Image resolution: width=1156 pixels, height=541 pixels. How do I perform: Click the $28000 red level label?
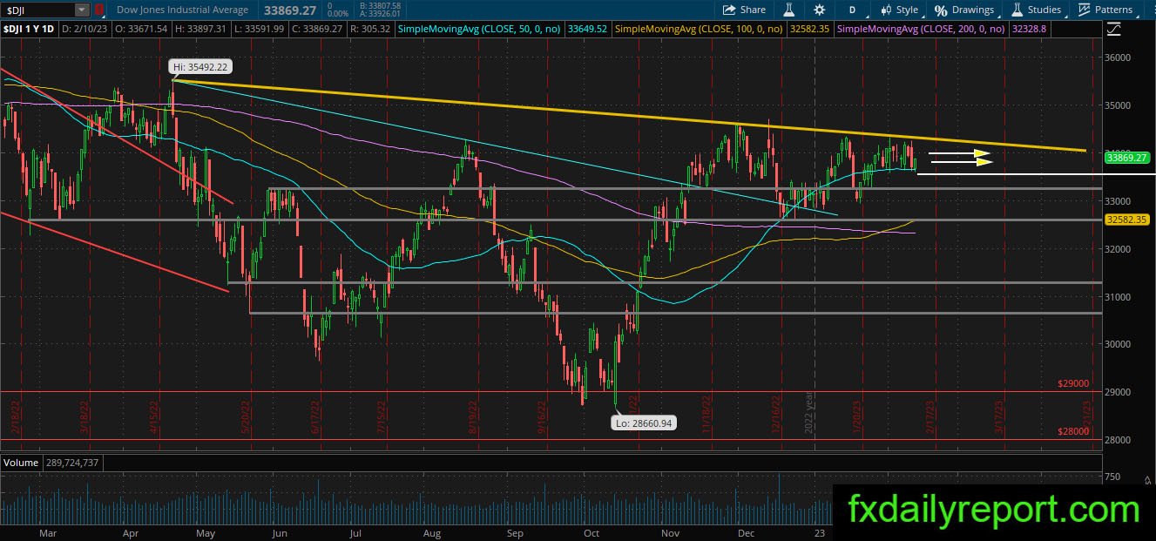1073,431
